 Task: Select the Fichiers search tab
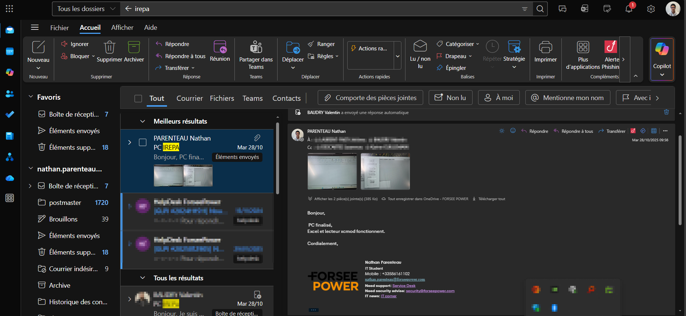coord(222,99)
